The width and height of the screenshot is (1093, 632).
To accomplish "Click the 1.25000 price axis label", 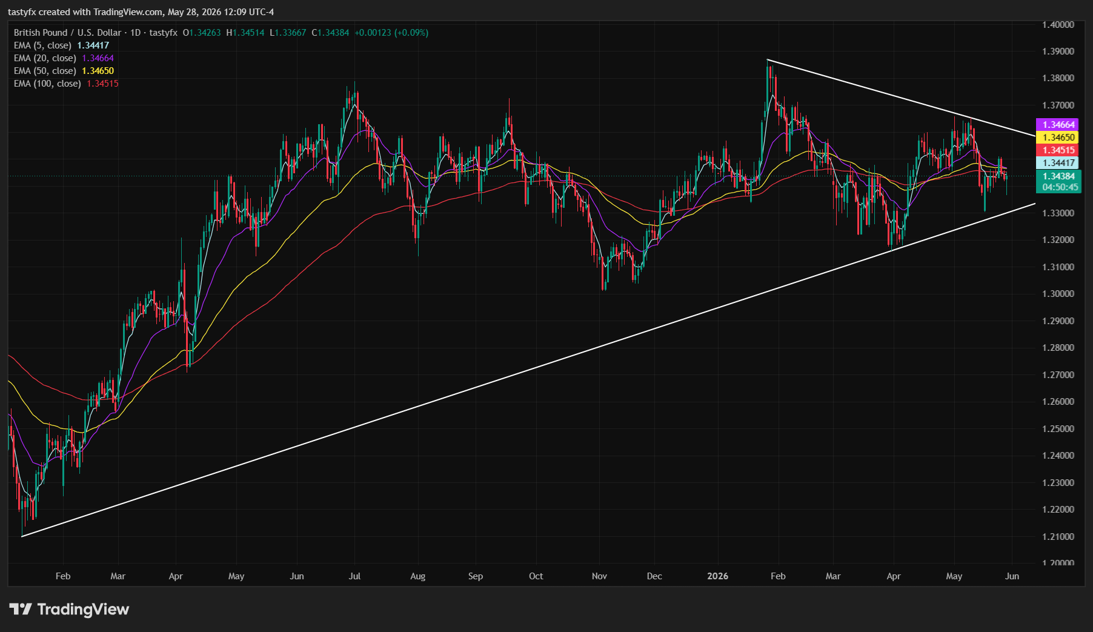I will pyautogui.click(x=1058, y=429).
